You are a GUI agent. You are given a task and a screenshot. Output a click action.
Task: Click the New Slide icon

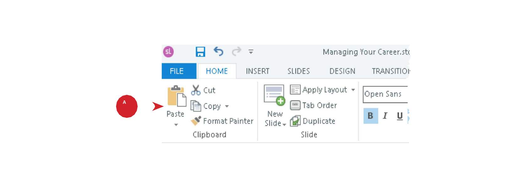pos(274,95)
